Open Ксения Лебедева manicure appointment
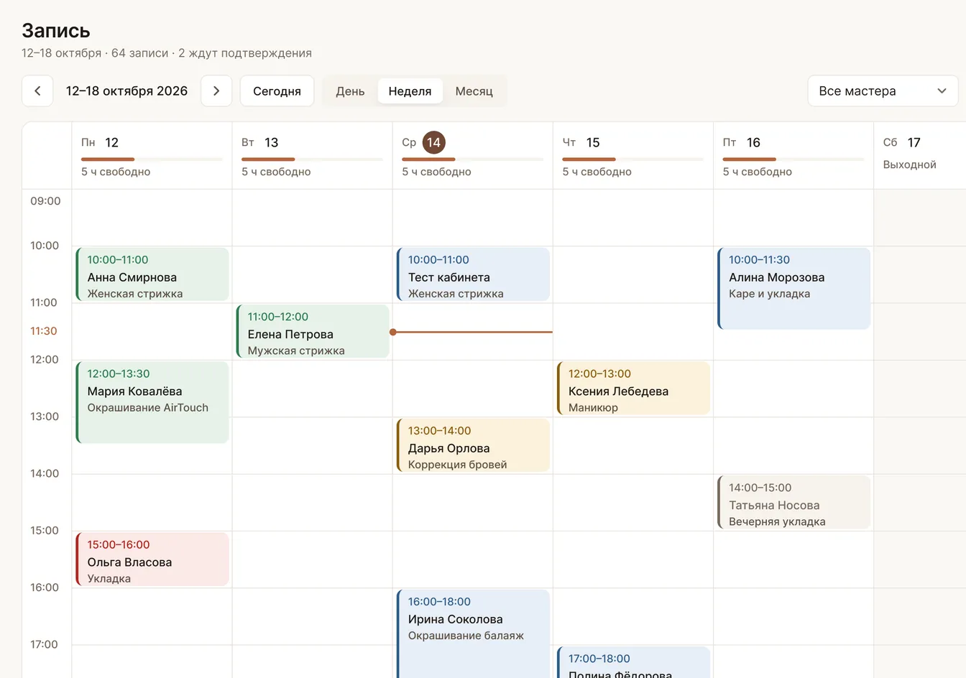The width and height of the screenshot is (966, 678). click(633, 389)
